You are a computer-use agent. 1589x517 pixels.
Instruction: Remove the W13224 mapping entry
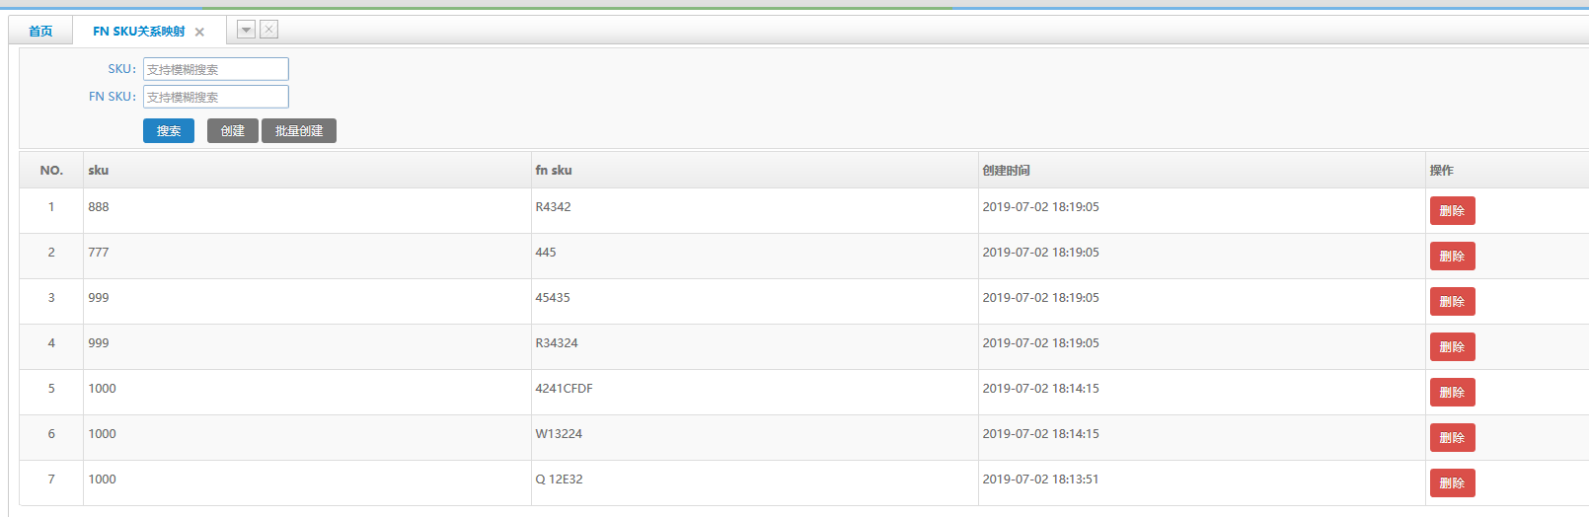click(1451, 438)
